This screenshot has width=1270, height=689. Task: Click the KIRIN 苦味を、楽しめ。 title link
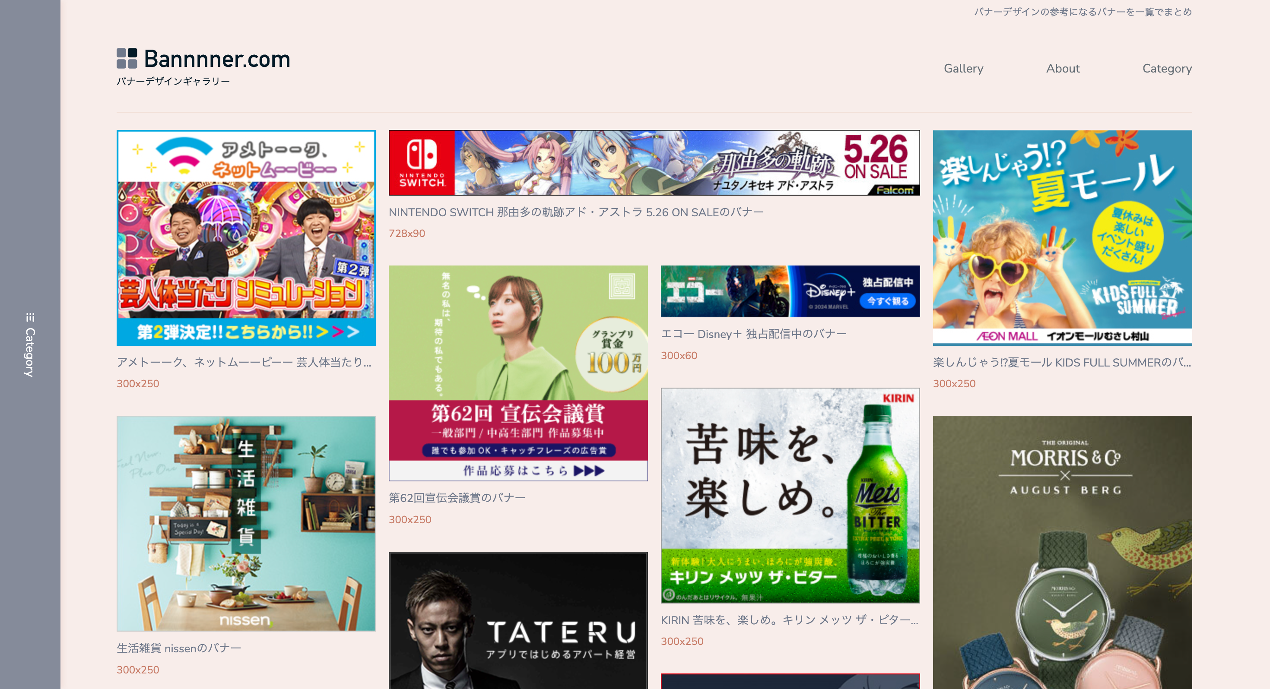click(789, 620)
